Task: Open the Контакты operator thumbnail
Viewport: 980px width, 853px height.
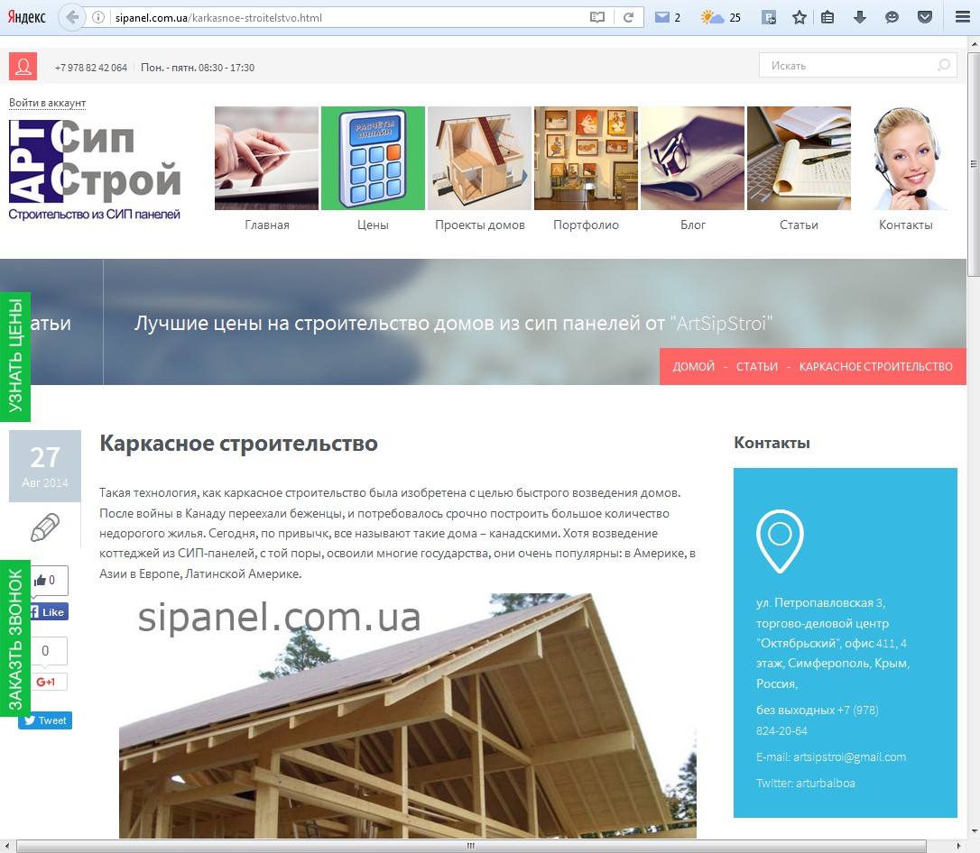Action: (906, 158)
